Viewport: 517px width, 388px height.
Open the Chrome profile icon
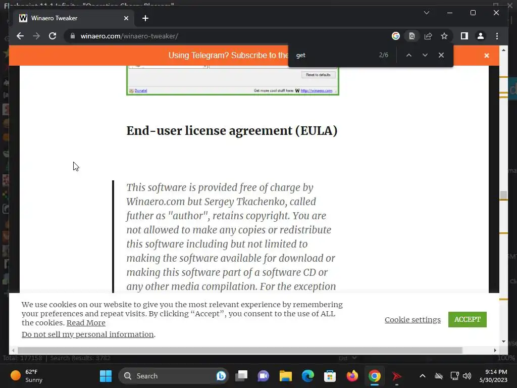481,36
